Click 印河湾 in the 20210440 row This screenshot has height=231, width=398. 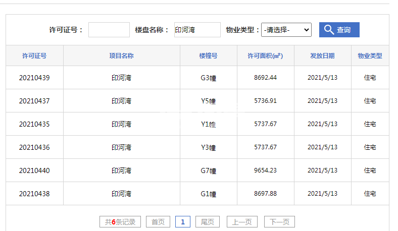click(122, 170)
